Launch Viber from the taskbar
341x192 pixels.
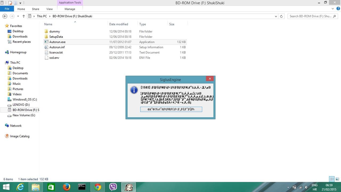point(113,187)
